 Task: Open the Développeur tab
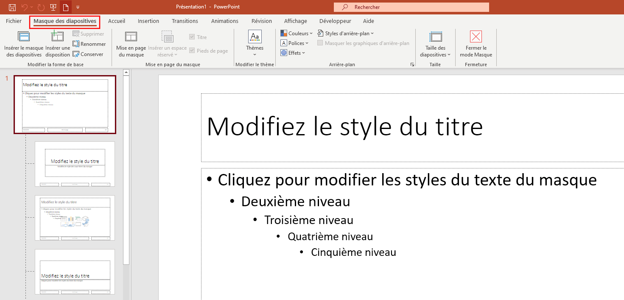pos(335,21)
